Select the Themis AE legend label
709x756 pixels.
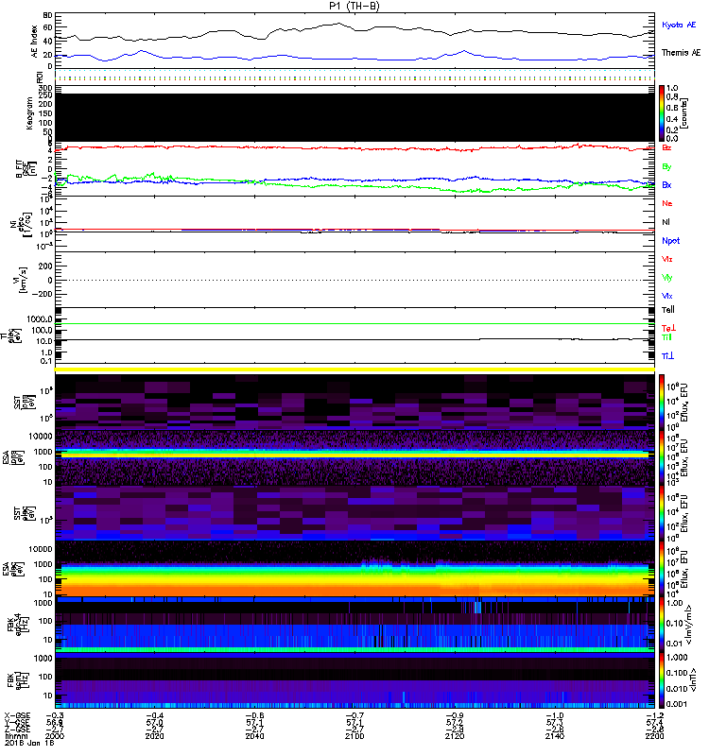click(681, 53)
